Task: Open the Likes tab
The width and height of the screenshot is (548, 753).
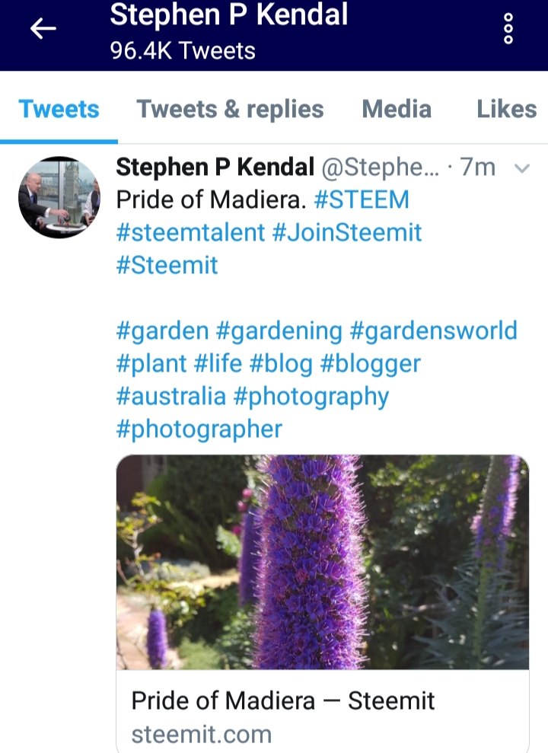Action: [x=507, y=109]
